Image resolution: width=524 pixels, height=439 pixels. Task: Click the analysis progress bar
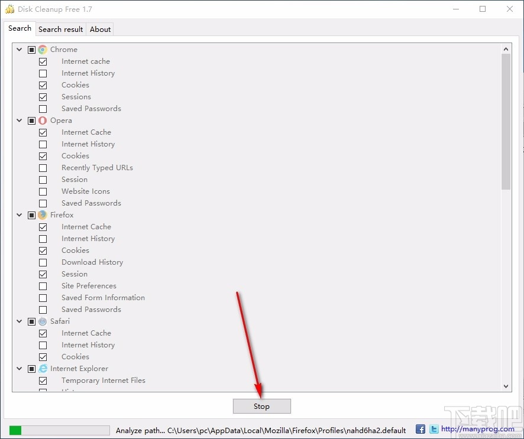tap(60, 430)
